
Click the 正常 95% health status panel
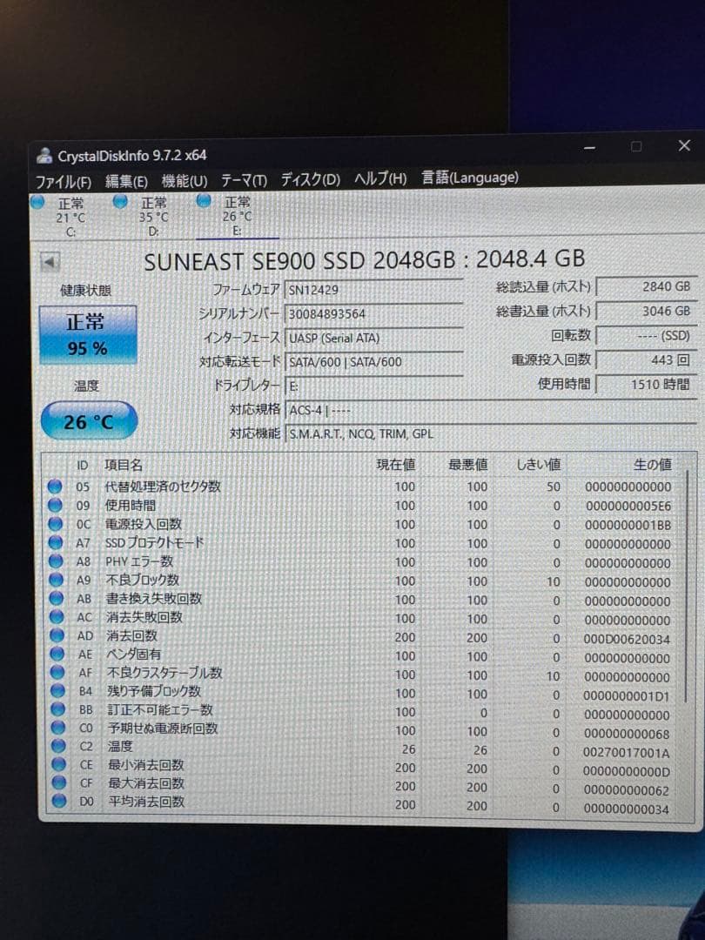coord(86,335)
